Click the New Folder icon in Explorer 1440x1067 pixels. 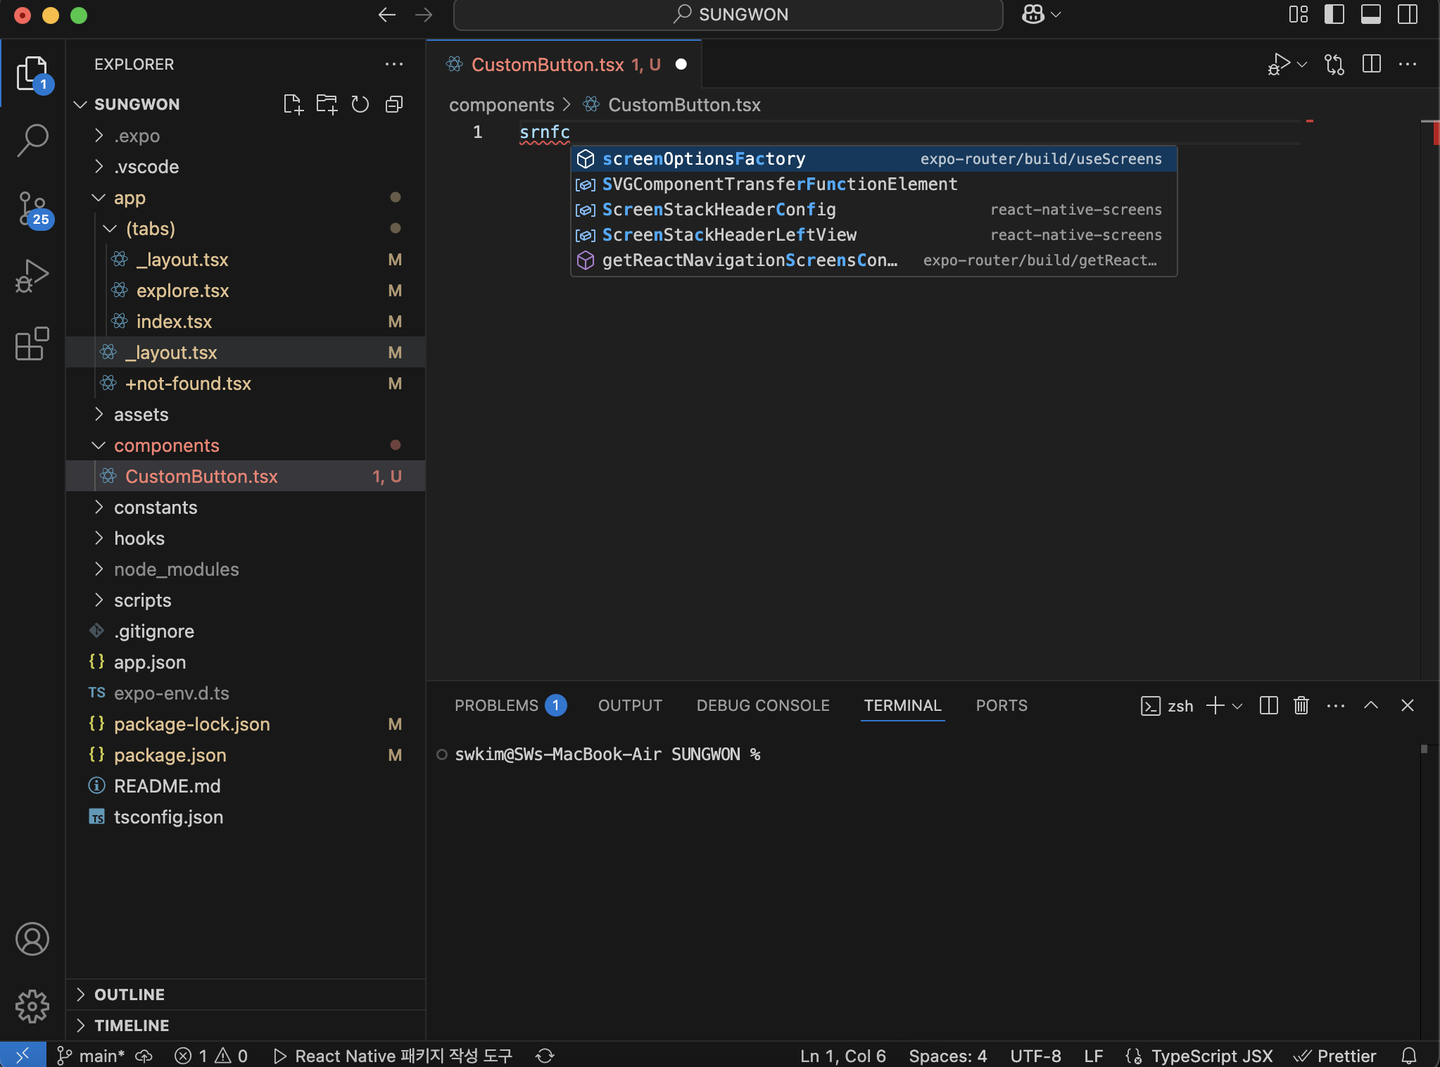[x=327, y=104]
